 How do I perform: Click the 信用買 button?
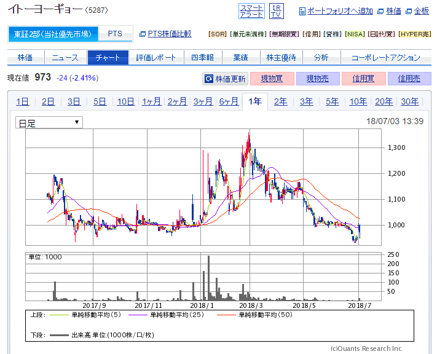click(363, 79)
